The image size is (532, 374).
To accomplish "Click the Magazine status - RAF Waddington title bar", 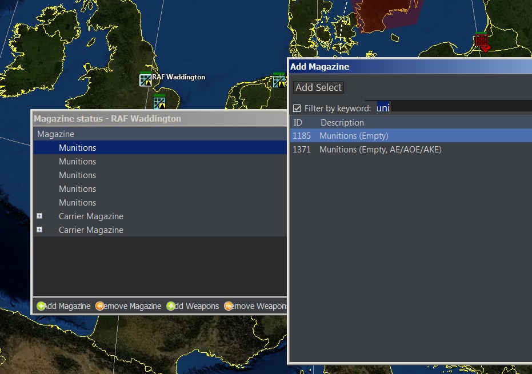I will click(x=159, y=119).
